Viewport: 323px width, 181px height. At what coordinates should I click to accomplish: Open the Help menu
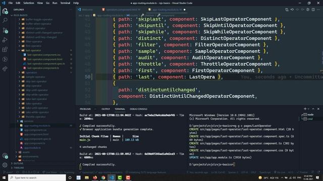coord(76,3)
